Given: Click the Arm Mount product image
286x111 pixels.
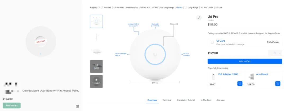Looking at the screenshot, I should pyautogui.click(x=251, y=77).
